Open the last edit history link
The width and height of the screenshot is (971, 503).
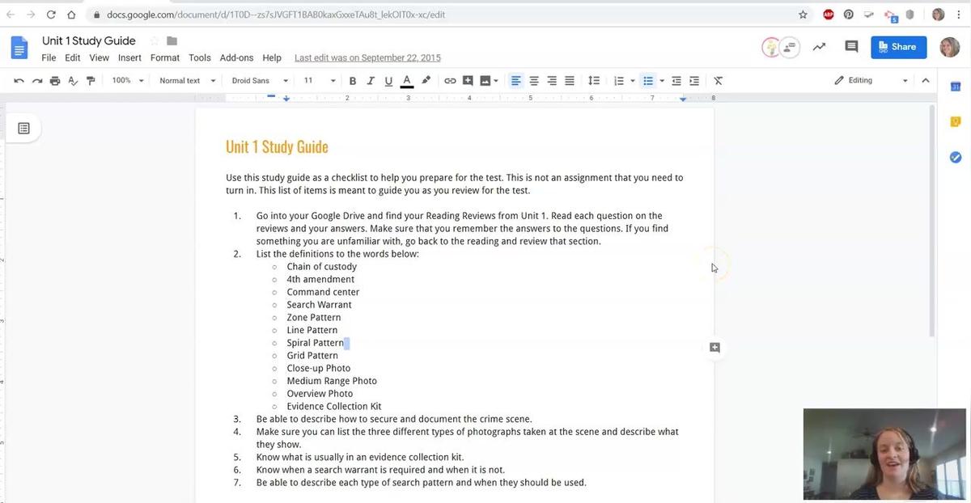point(367,58)
